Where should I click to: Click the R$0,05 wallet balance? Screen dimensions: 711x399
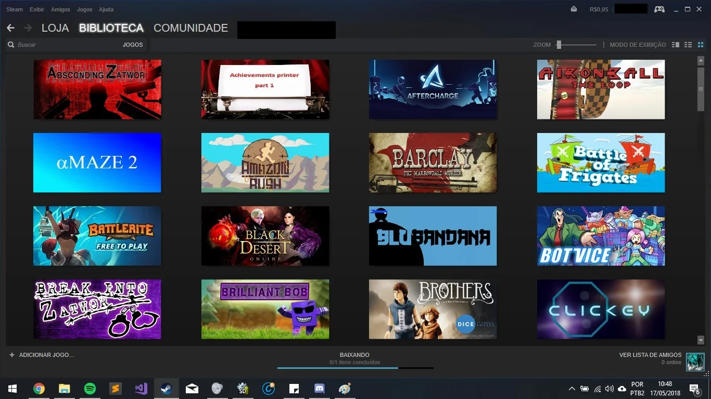599,9
